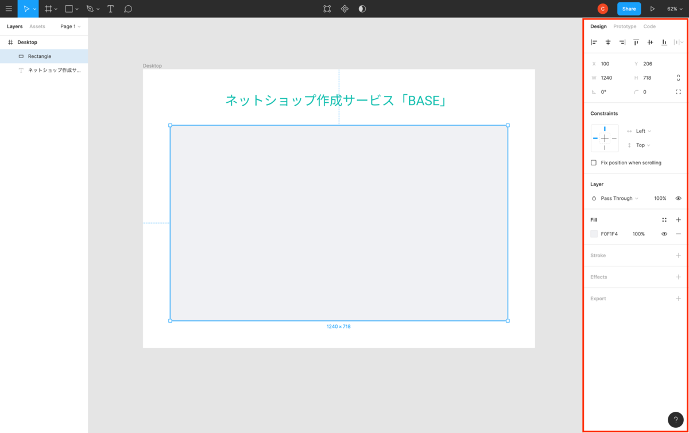Toggle layer visibility eye icon

click(678, 198)
